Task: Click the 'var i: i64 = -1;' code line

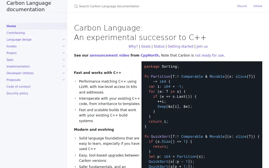Action: (166, 87)
